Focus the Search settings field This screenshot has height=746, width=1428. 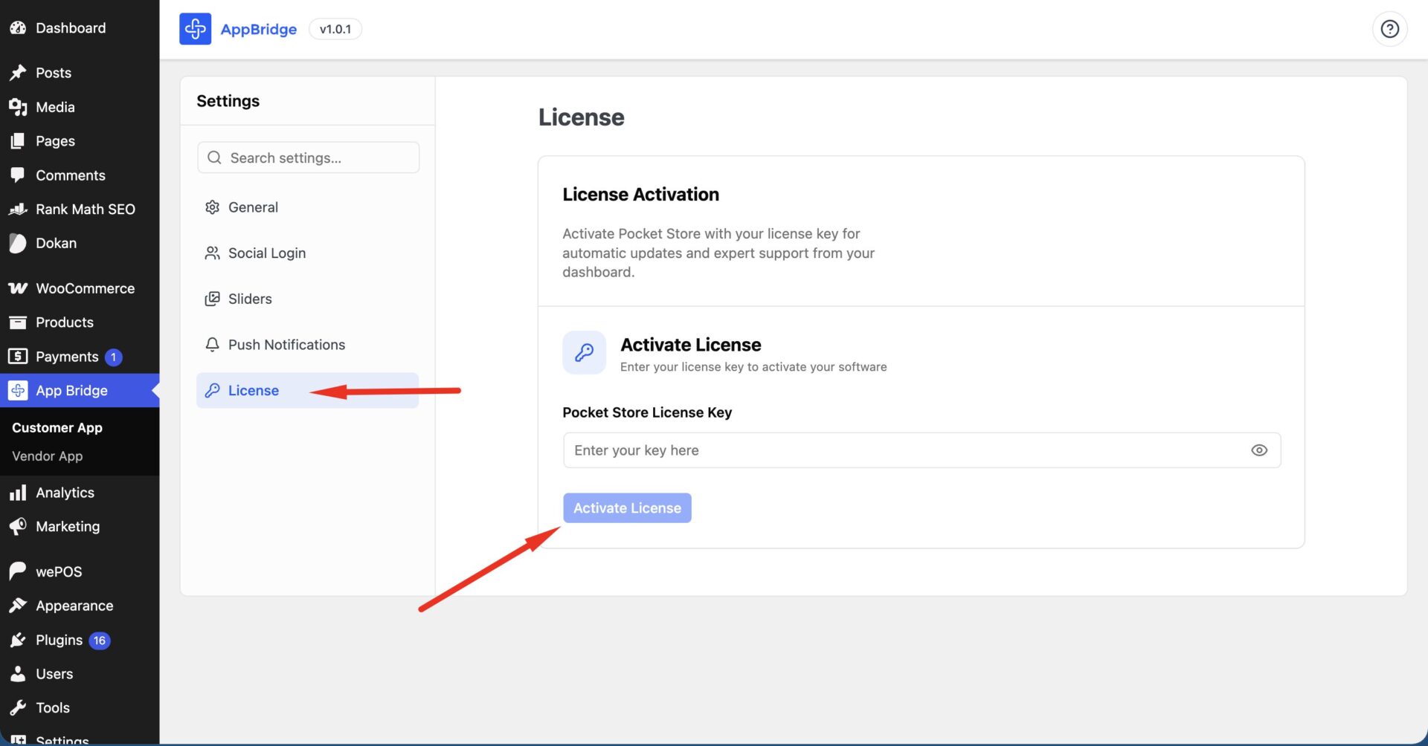309,158
